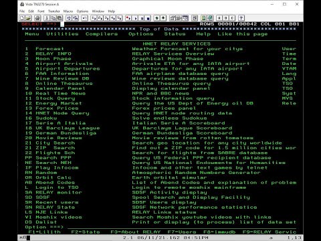Click the 'Forecast' entry in row 1
Image resolution: width=321 pixels, height=241 pixels.
tap(50, 49)
